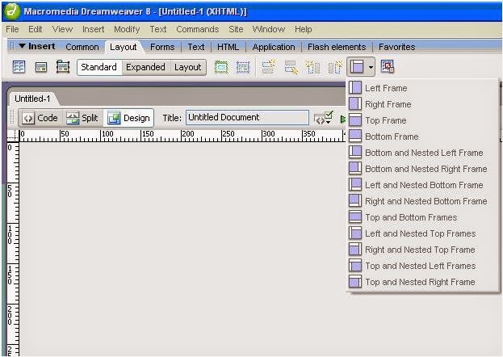
Task: Show Code view
Action: coord(40,118)
